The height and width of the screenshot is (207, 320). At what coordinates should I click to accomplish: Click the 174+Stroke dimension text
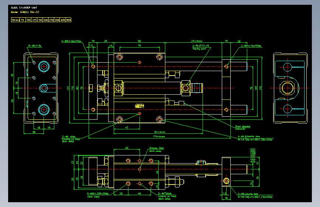tap(159, 137)
